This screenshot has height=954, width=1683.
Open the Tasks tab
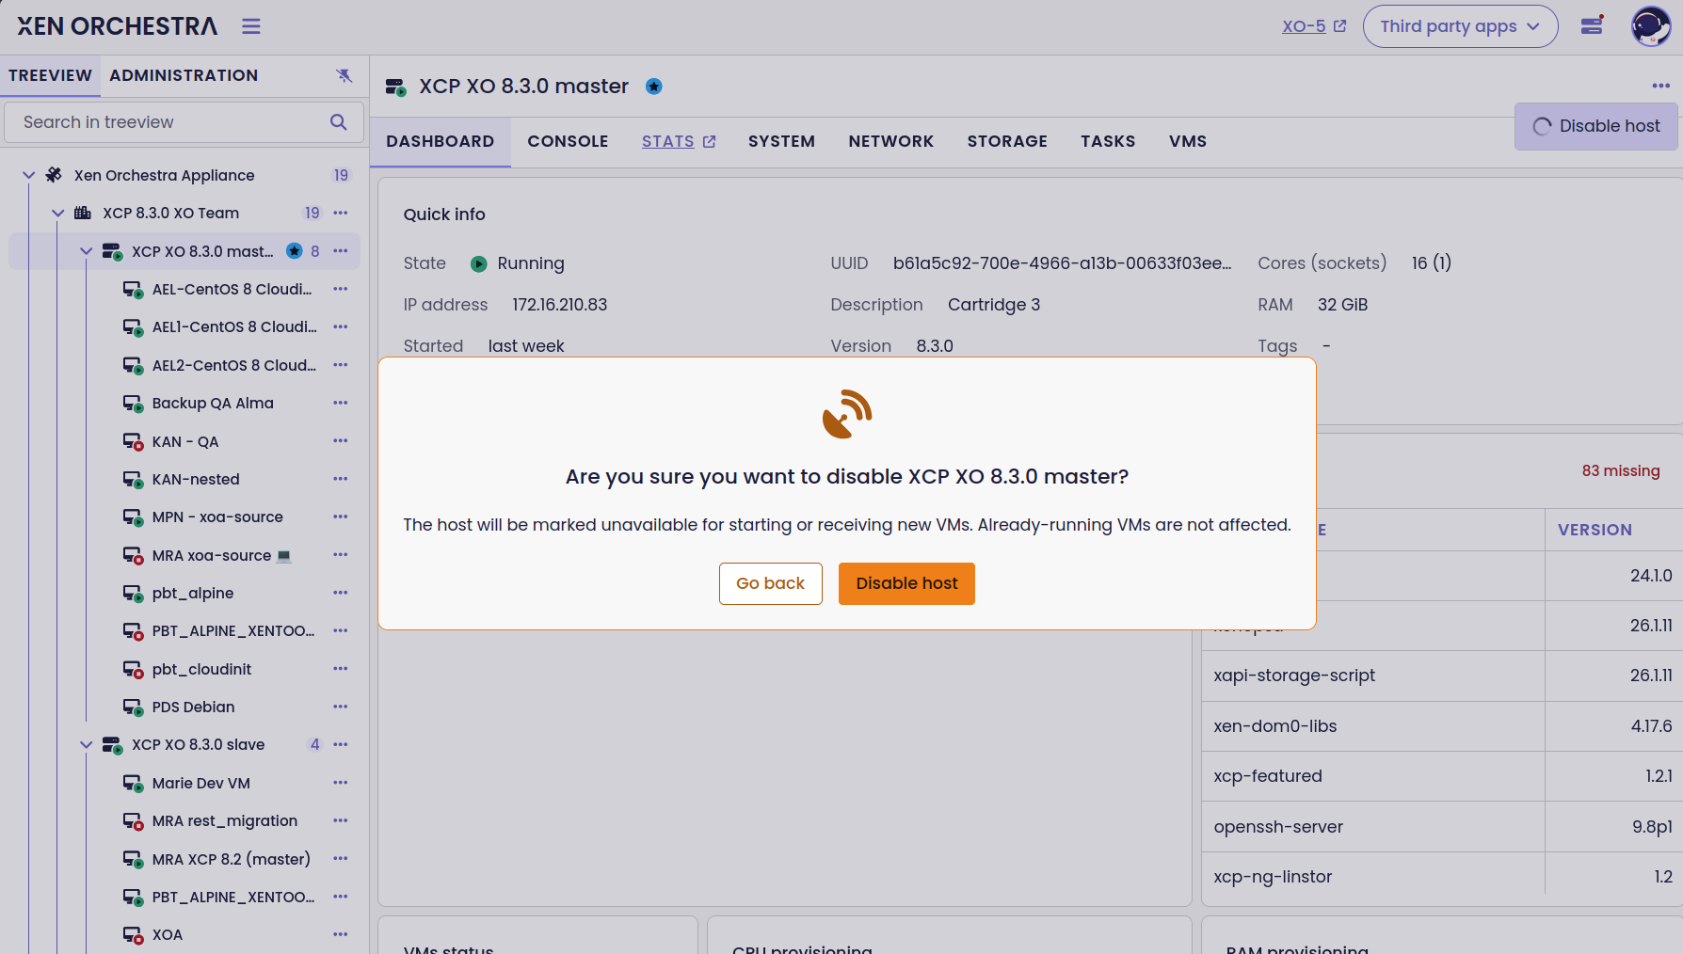coord(1108,141)
